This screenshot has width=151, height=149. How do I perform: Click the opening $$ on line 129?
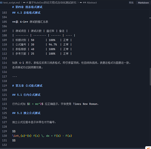14,131
